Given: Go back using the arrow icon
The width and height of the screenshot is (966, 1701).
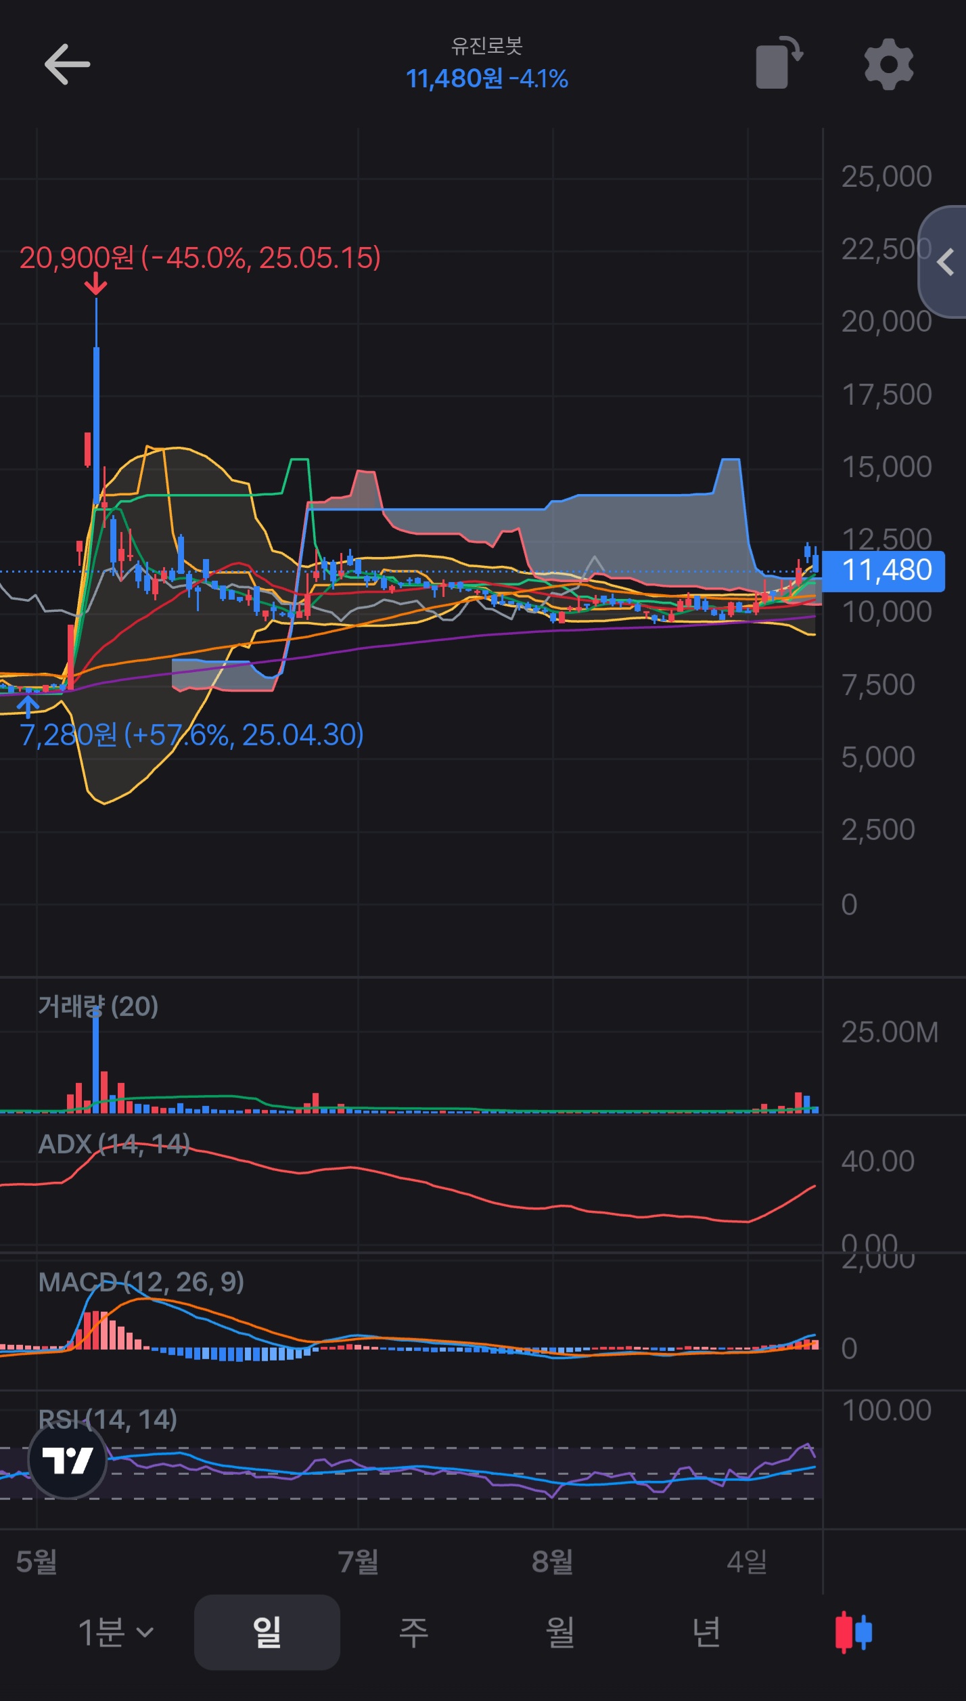Looking at the screenshot, I should (67, 64).
